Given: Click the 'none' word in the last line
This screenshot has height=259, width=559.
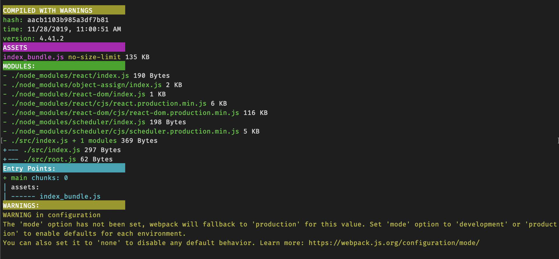Looking at the screenshot, I should click(x=109, y=243).
